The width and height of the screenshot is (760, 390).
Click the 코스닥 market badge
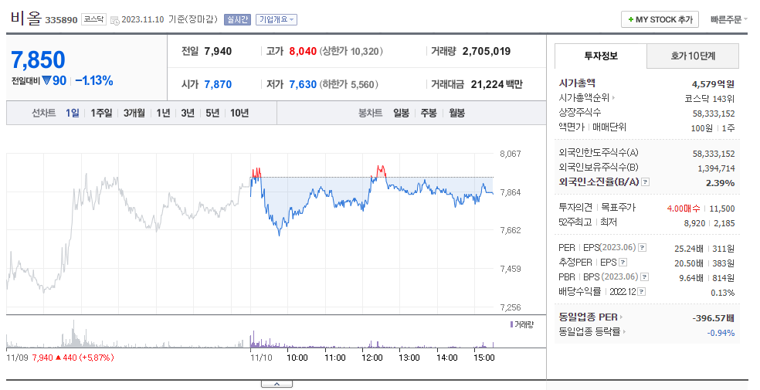pos(93,19)
